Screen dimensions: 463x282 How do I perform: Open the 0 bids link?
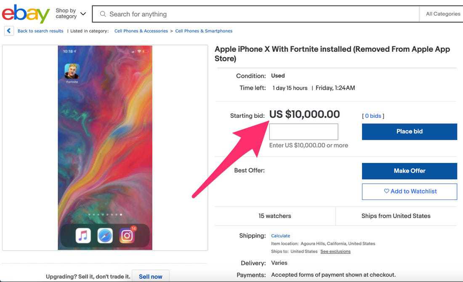373,116
